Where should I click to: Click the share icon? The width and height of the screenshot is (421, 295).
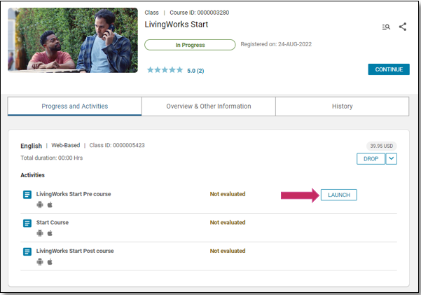pyautogui.click(x=403, y=27)
